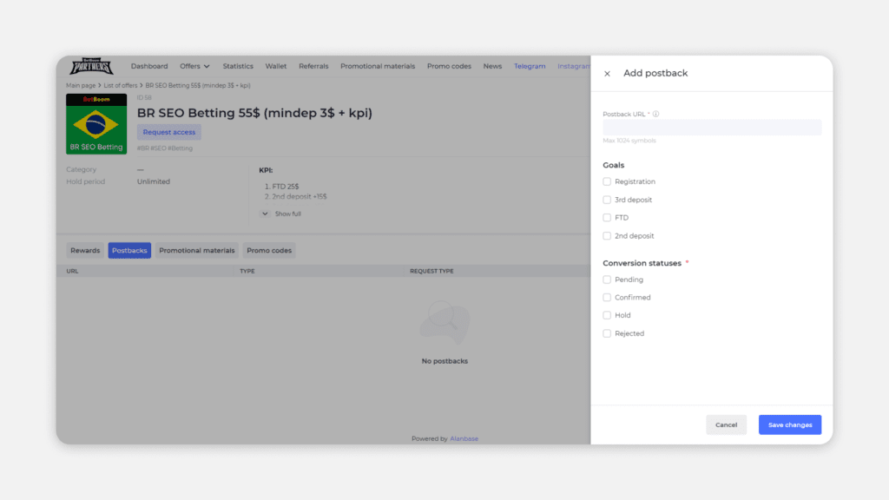The height and width of the screenshot is (500, 889).
Task: Open Referrals in top navigation
Action: pos(313,66)
